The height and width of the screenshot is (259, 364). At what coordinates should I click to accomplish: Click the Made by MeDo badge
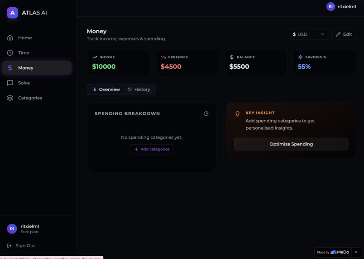click(333, 252)
